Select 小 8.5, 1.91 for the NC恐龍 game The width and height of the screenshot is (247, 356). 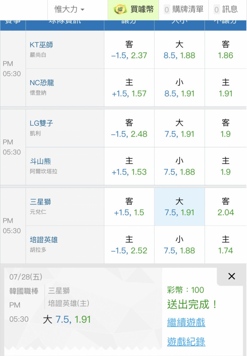[x=180, y=88]
